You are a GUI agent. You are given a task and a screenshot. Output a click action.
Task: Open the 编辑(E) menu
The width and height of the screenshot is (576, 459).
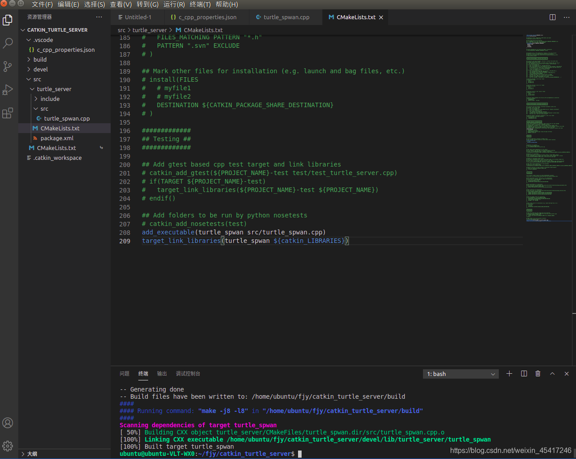pos(68,4)
